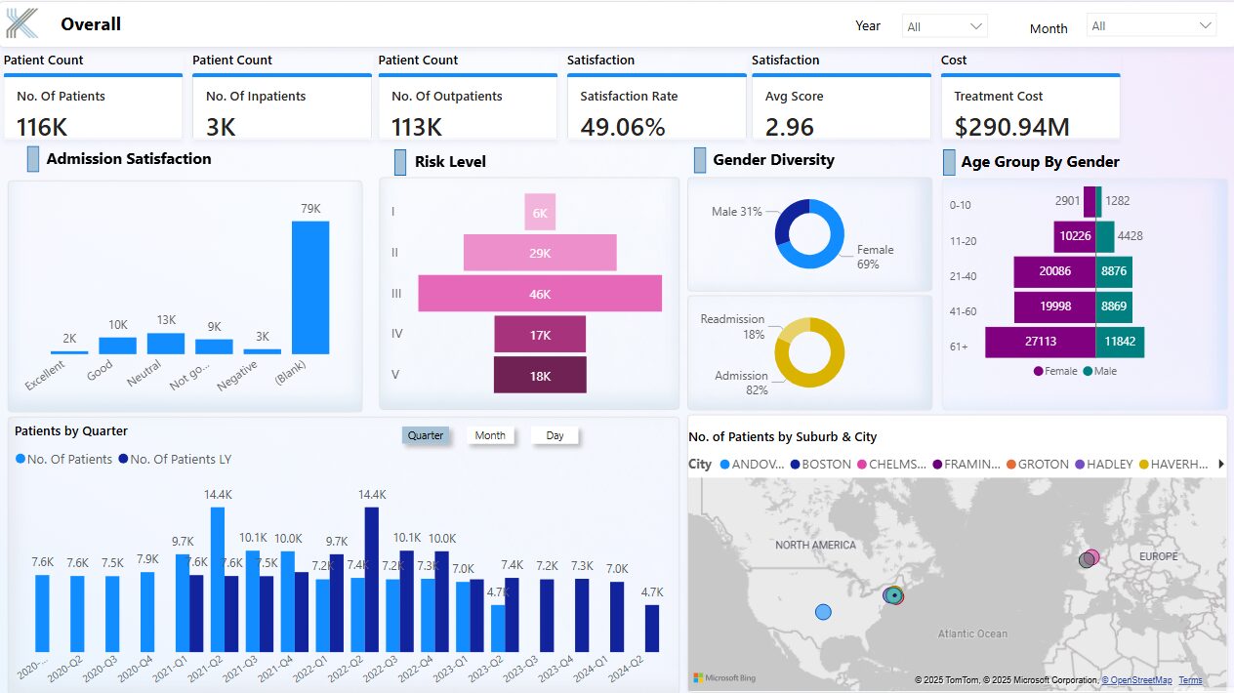
Task: Click the blue marker beside Admission Satisfaction title
Action: tap(33, 159)
